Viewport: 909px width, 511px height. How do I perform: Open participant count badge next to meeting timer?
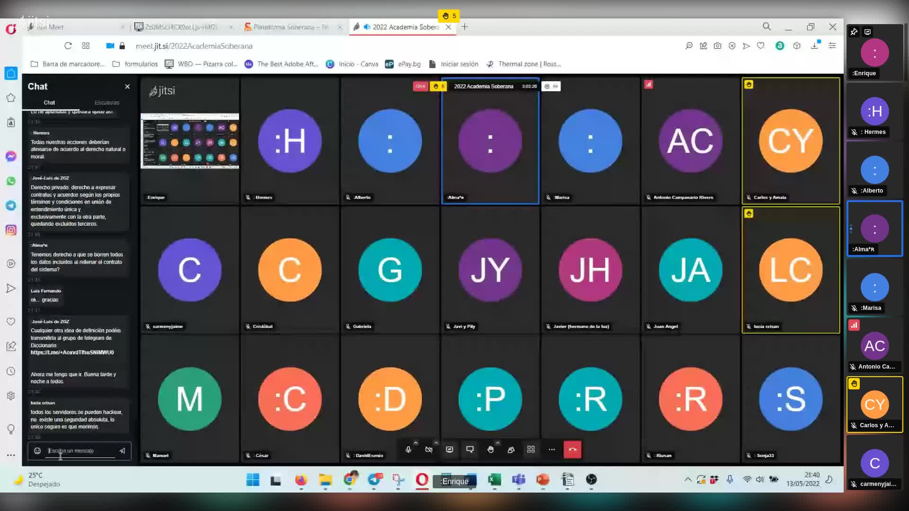click(551, 86)
